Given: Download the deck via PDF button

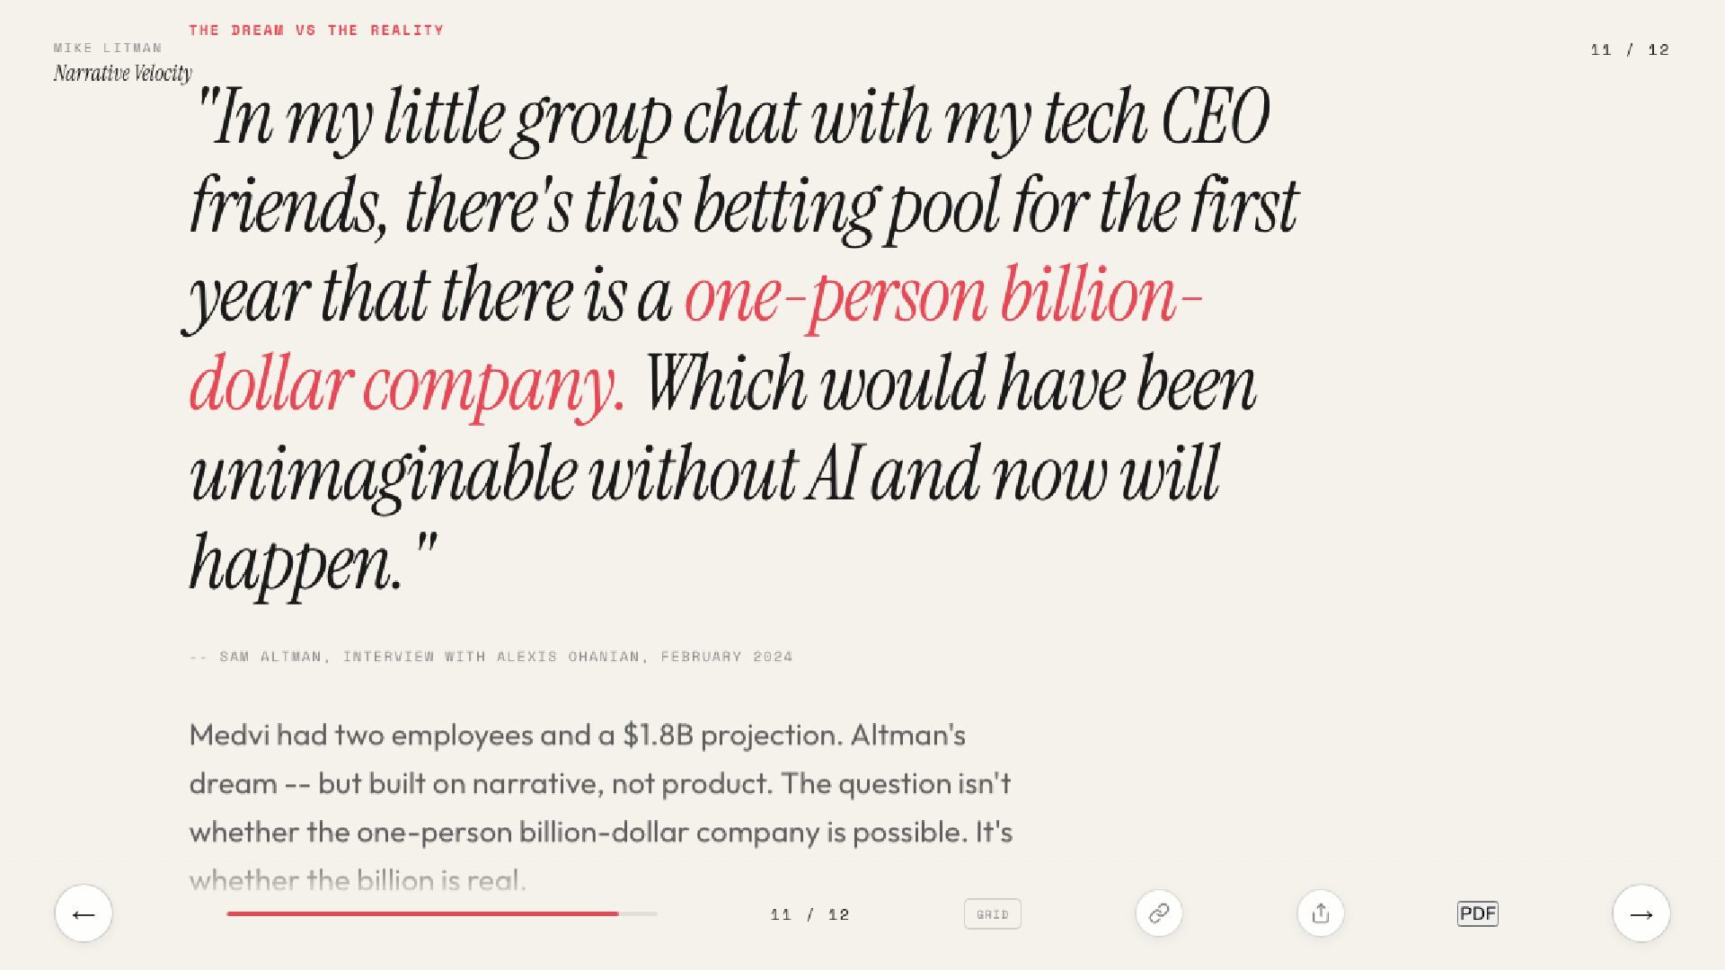Looking at the screenshot, I should (x=1477, y=913).
